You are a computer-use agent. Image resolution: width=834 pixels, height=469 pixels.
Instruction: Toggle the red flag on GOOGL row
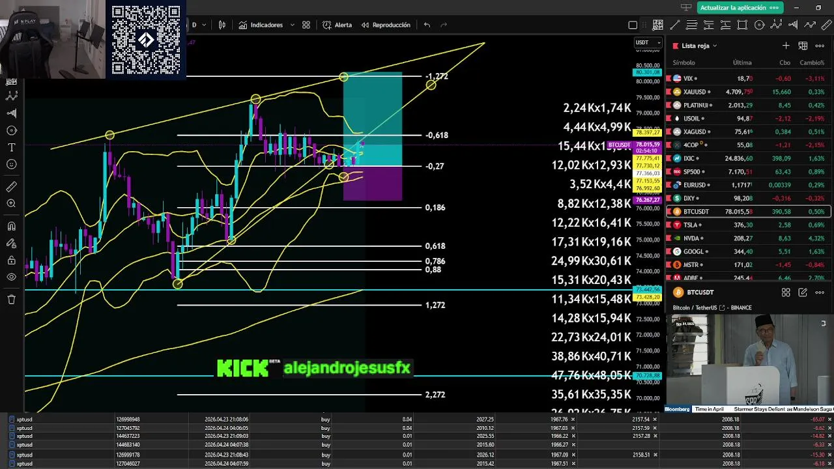[x=669, y=251]
